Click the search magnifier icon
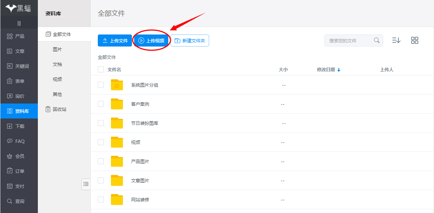This screenshot has width=434, height=213. (x=377, y=40)
